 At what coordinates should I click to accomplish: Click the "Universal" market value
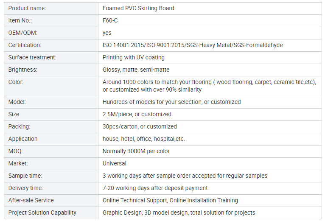[x=115, y=163]
